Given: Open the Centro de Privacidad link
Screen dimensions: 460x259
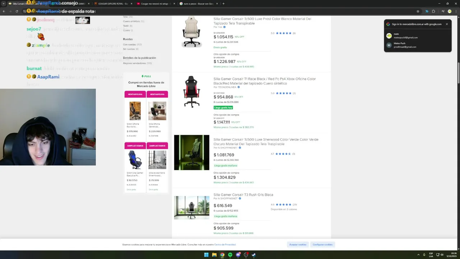Looking at the screenshot, I should 225,245.
